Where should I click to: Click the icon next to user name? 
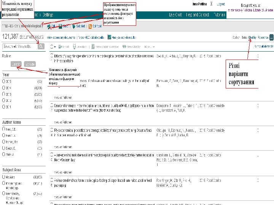[x=212, y=4]
